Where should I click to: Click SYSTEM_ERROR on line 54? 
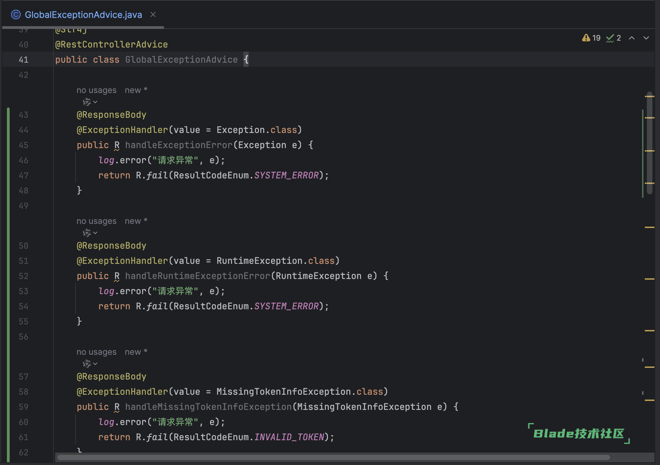287,306
